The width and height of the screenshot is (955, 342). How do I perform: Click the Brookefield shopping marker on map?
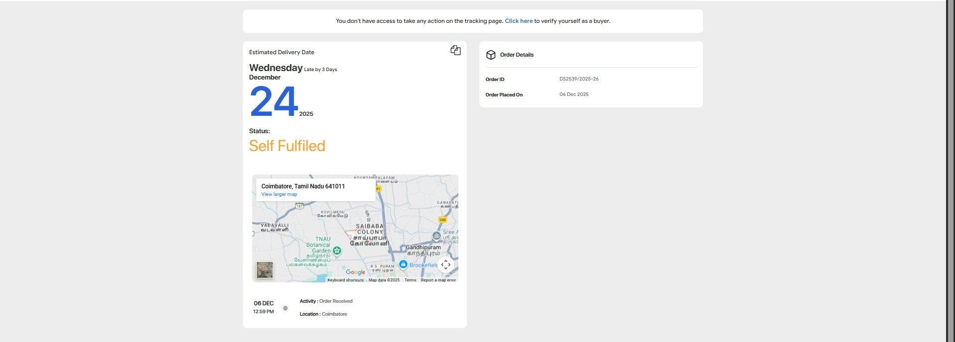[x=403, y=264]
